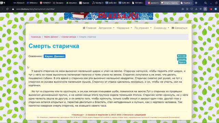Click the Смерть старичка breadcrumb text
This screenshot has height=123, width=219.
click(88, 37)
